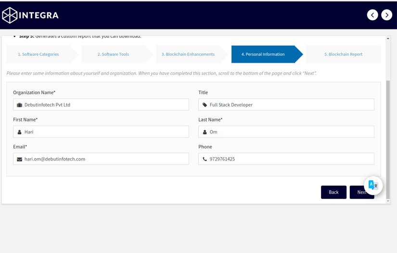Focus the Phone input field
Screen dimensions: 397x253
coord(286,159)
